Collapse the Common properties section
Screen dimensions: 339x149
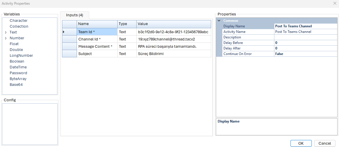pos(219,21)
